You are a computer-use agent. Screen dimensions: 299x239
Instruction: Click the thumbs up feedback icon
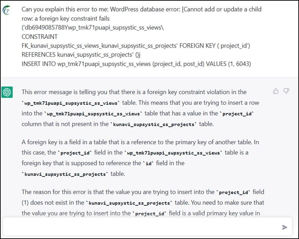(x=276, y=91)
